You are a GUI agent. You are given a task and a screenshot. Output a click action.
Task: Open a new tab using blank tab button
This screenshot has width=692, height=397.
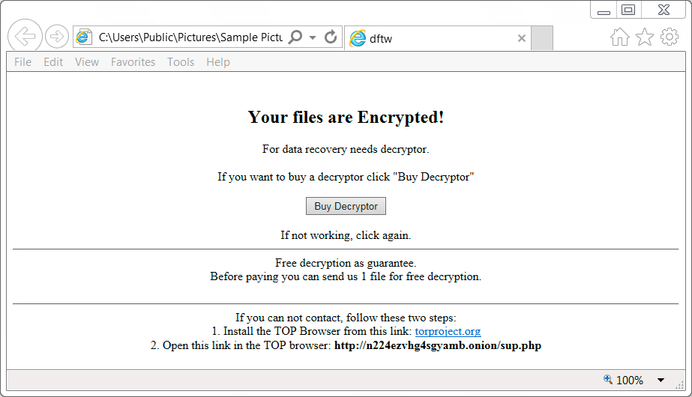click(542, 38)
